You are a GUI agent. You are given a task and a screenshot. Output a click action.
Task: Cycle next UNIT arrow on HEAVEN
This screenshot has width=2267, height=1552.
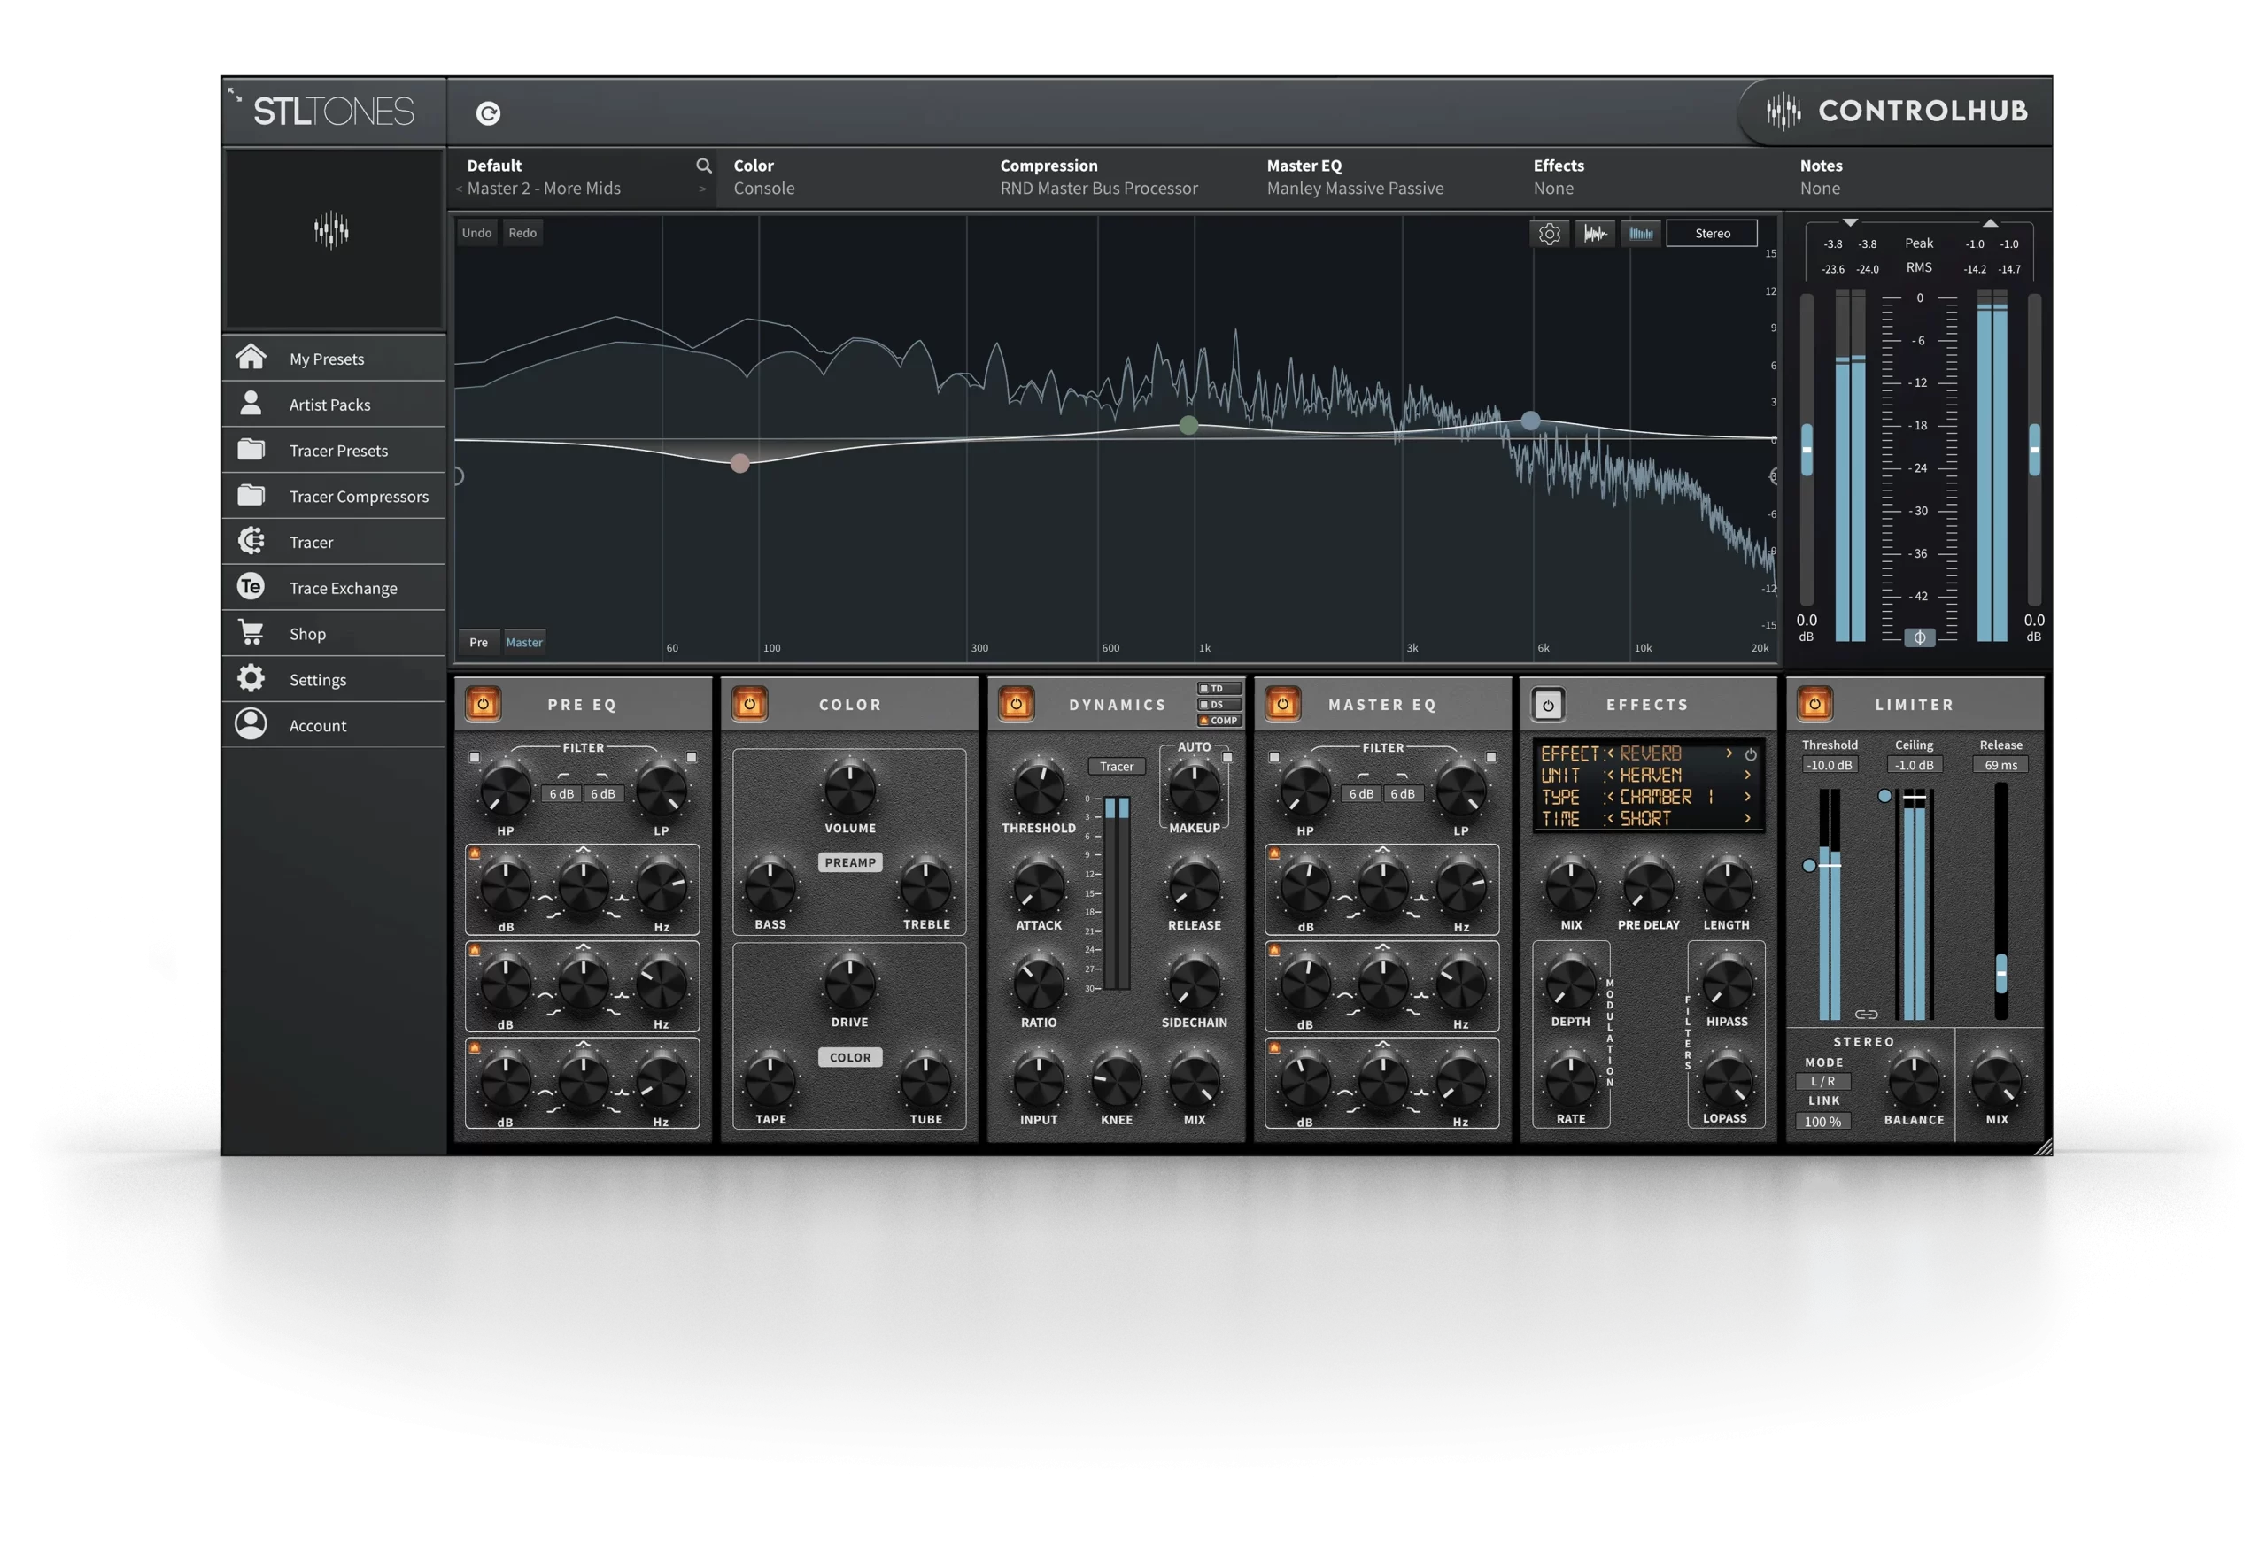tap(1747, 776)
